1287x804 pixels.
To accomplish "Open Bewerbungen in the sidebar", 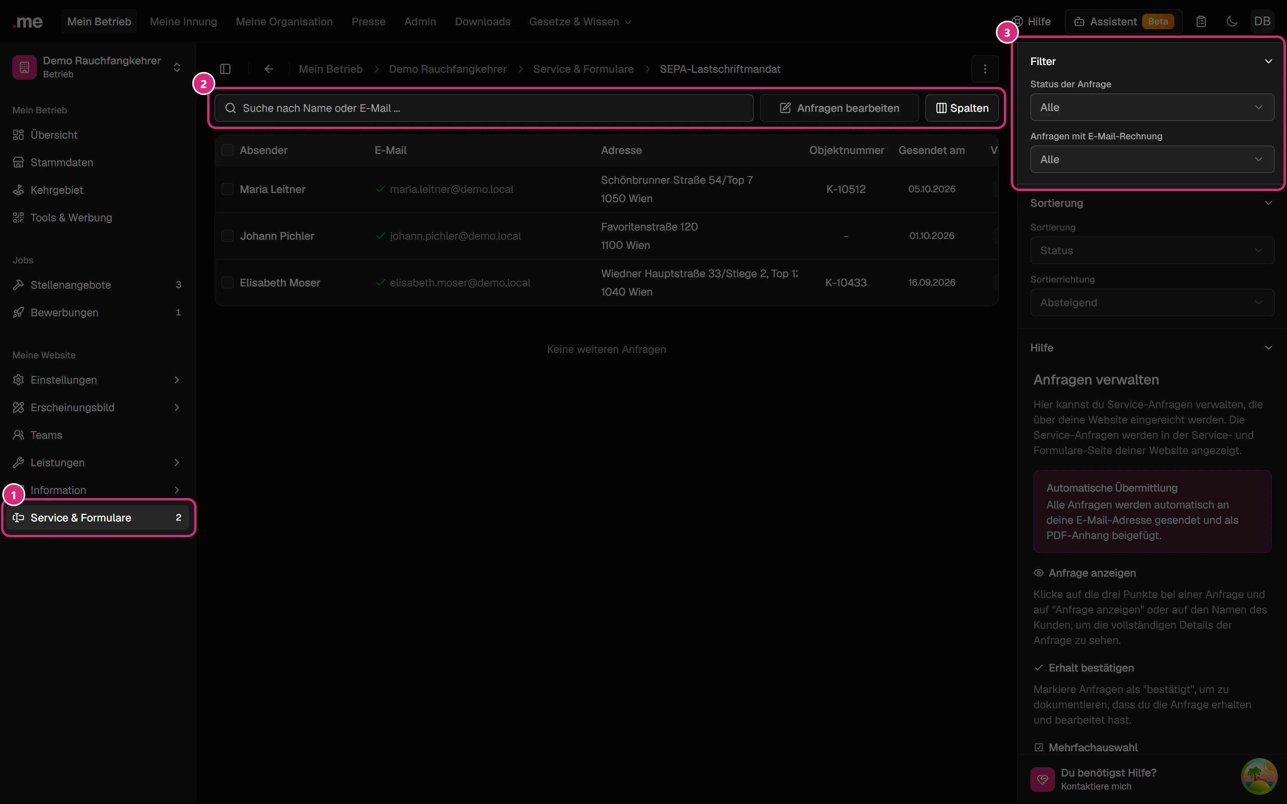I will pyautogui.click(x=98, y=313).
